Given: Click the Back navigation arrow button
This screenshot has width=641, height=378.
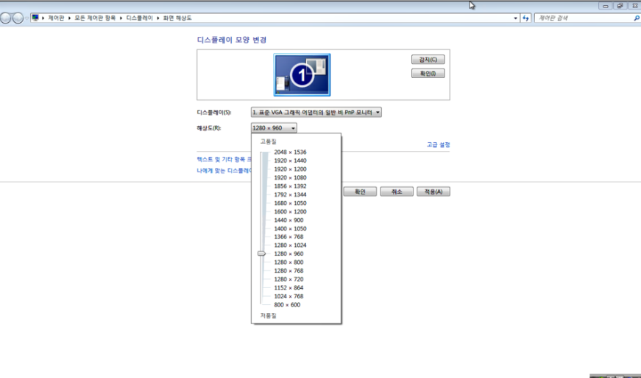Looking at the screenshot, I should pyautogui.click(x=5, y=18).
